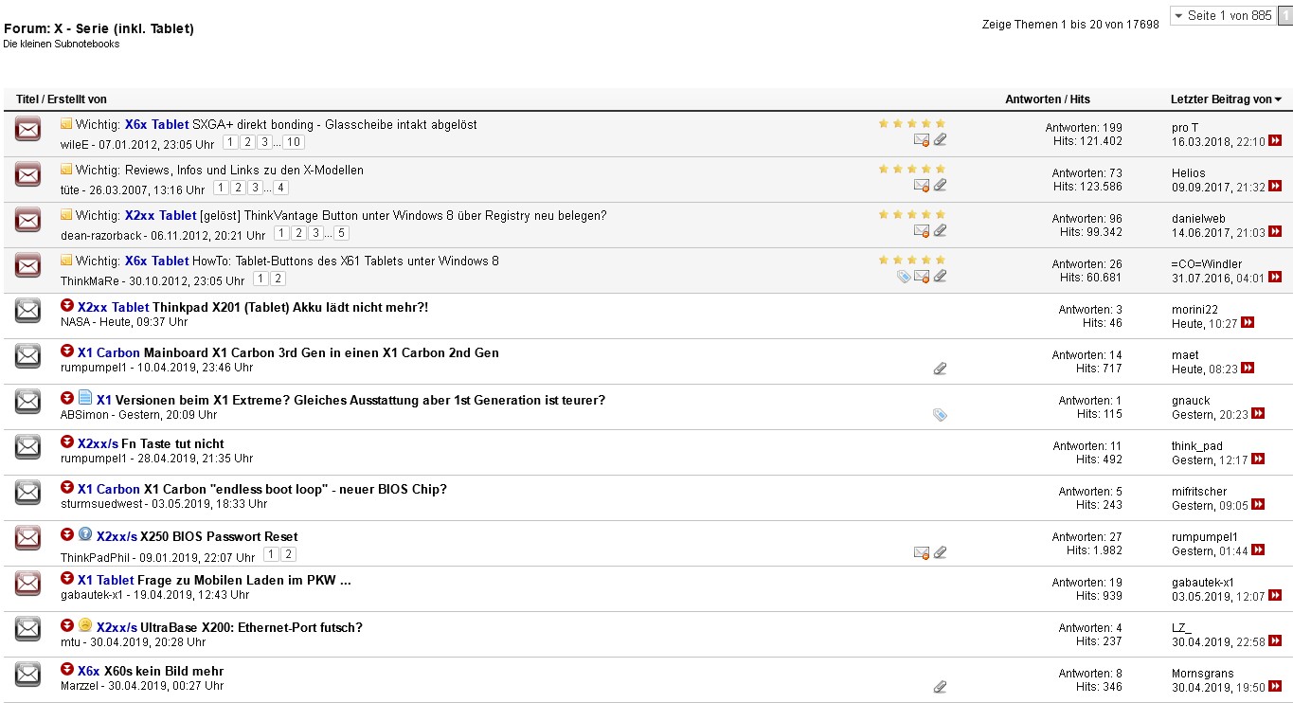Sort threads by Antworten column

[x=1033, y=99]
